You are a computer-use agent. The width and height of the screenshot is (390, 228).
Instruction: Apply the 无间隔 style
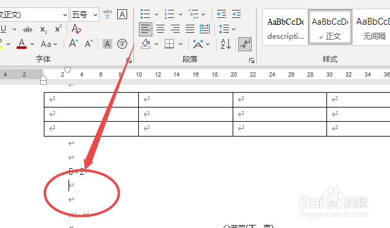tap(371, 28)
